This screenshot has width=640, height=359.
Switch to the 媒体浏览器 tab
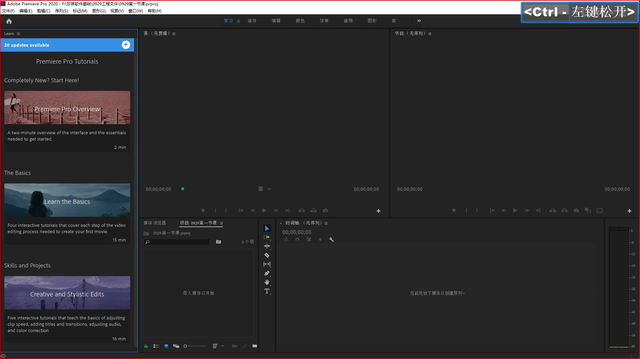point(154,222)
